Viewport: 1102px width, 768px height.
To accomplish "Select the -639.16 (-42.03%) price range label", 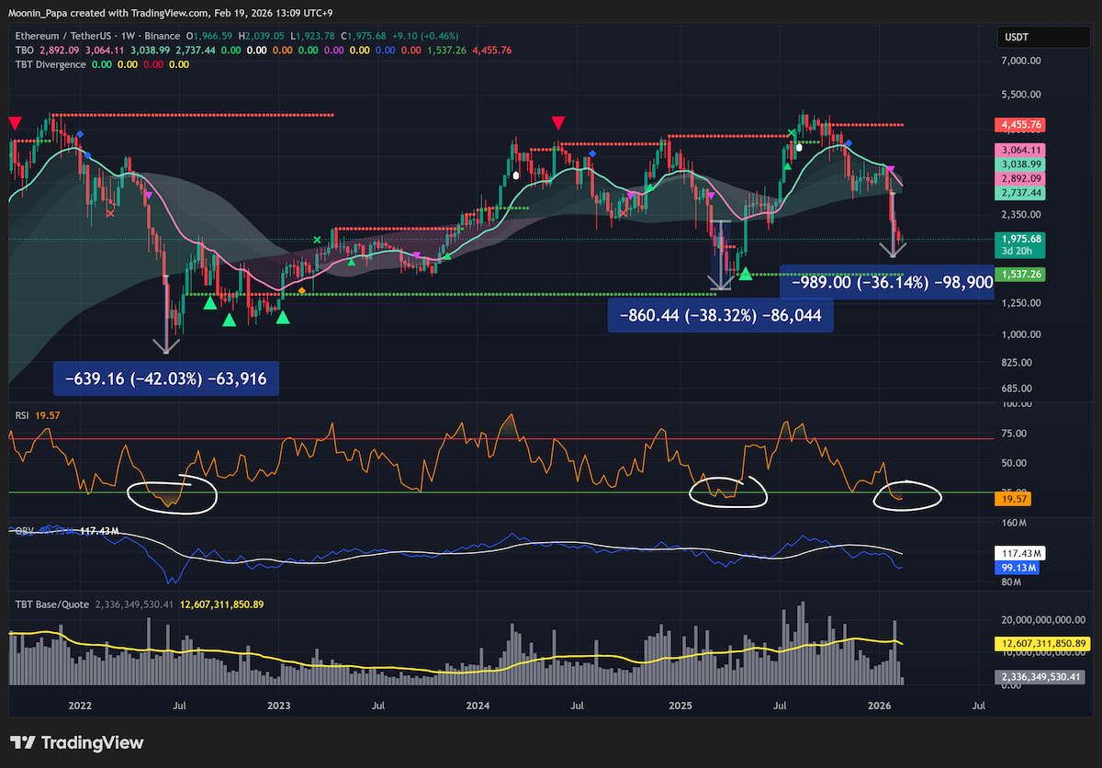I will click(x=166, y=378).
